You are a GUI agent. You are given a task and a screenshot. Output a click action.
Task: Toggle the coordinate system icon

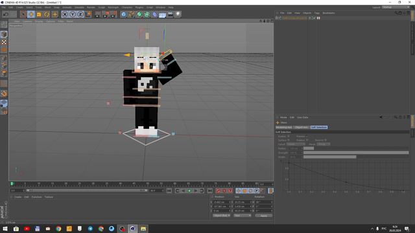coord(88,14)
